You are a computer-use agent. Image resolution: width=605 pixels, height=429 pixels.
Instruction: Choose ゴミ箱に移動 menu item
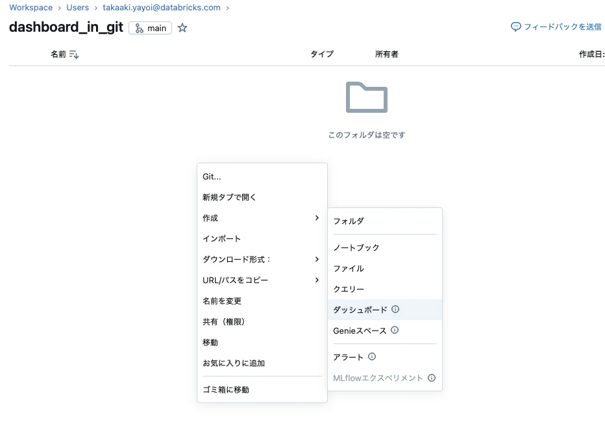tap(262, 389)
